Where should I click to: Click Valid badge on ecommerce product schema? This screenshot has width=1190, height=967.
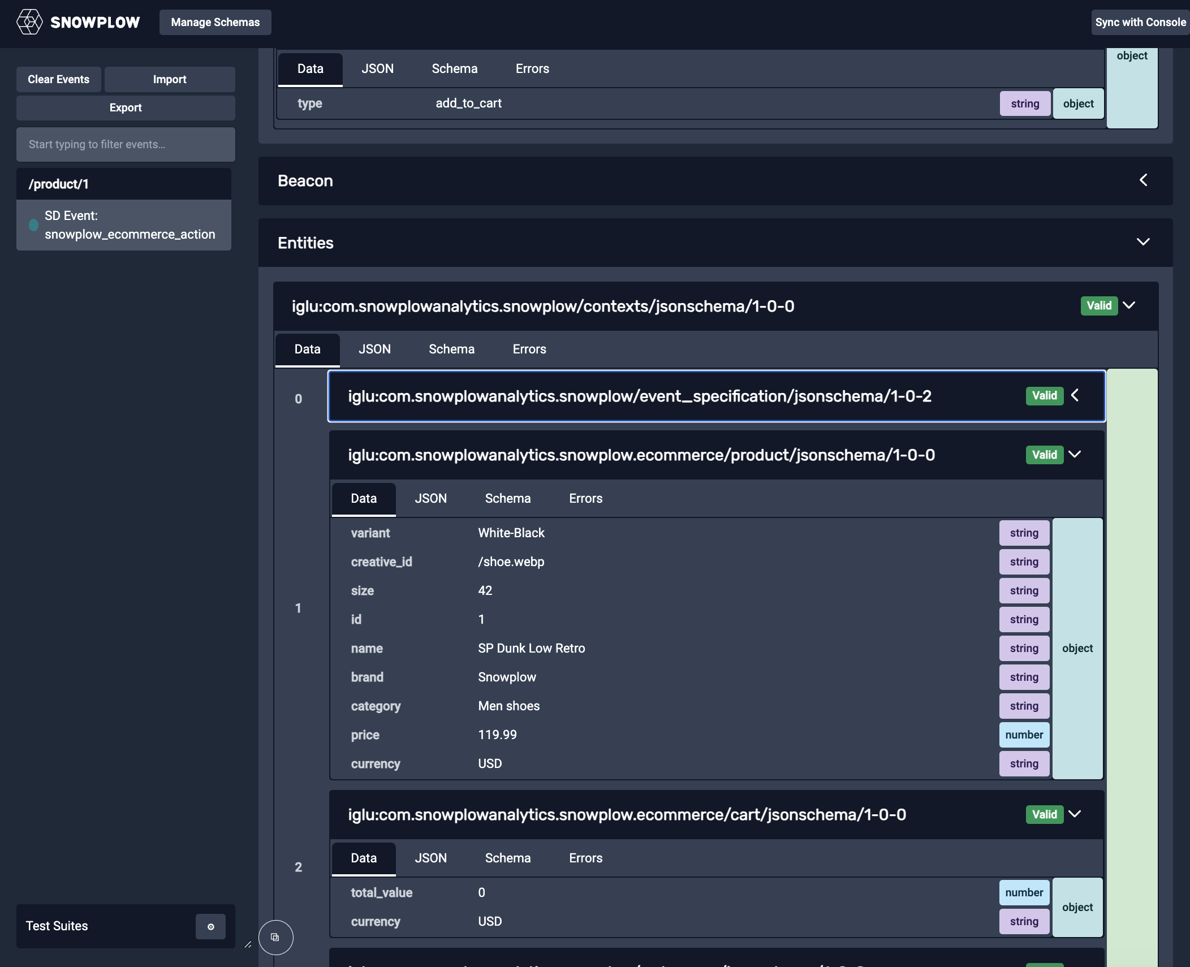pos(1044,455)
